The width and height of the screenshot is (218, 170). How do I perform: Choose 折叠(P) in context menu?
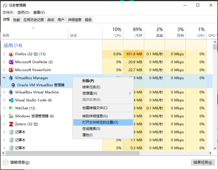103,81
